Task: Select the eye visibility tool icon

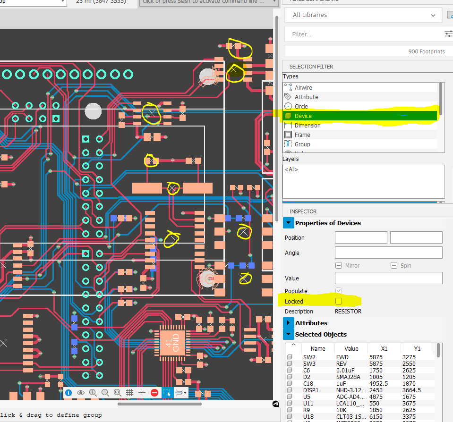Action: 80,392
